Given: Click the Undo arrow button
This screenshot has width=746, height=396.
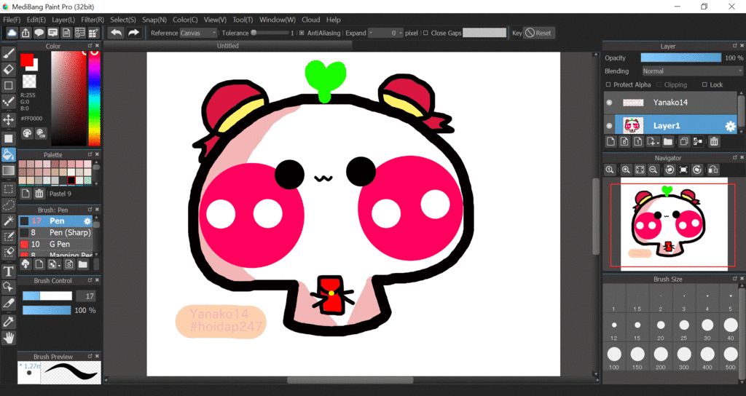Looking at the screenshot, I should pyautogui.click(x=116, y=33).
